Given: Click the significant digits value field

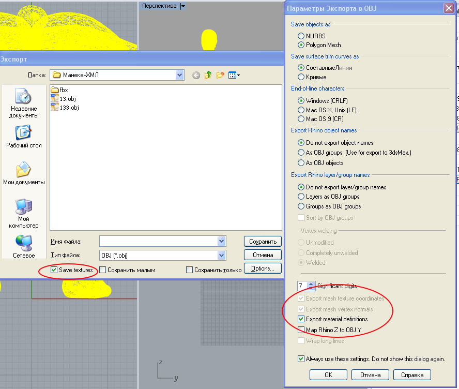Looking at the screenshot, I should [303, 286].
